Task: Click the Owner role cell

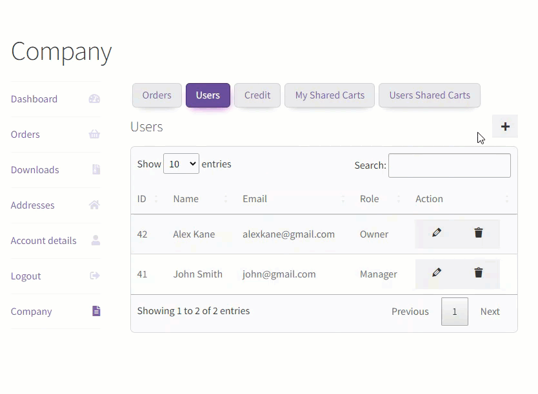Action: click(x=374, y=234)
